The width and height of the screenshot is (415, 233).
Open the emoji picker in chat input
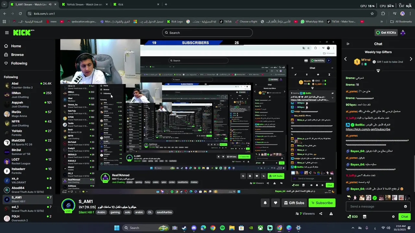405,206
